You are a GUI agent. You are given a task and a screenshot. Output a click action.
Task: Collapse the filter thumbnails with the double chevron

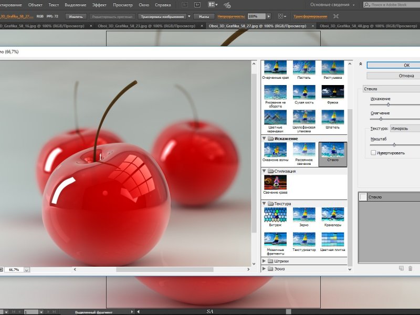click(x=361, y=64)
